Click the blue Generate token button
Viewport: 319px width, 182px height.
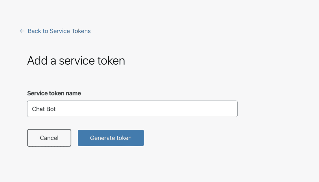click(x=111, y=138)
